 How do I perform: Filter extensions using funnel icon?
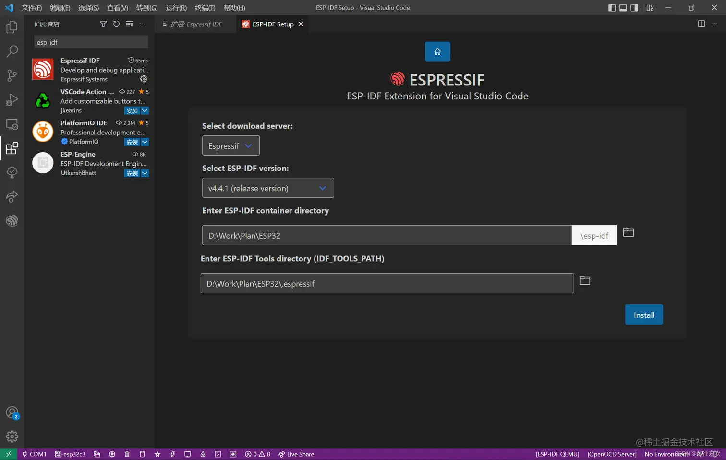(x=103, y=24)
